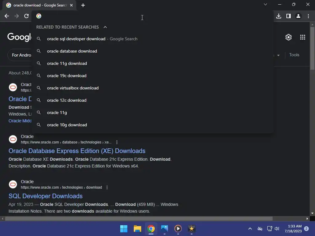Select suggestion oracle sql developer download
Screen dimensions: 315x236
click(153, 39)
